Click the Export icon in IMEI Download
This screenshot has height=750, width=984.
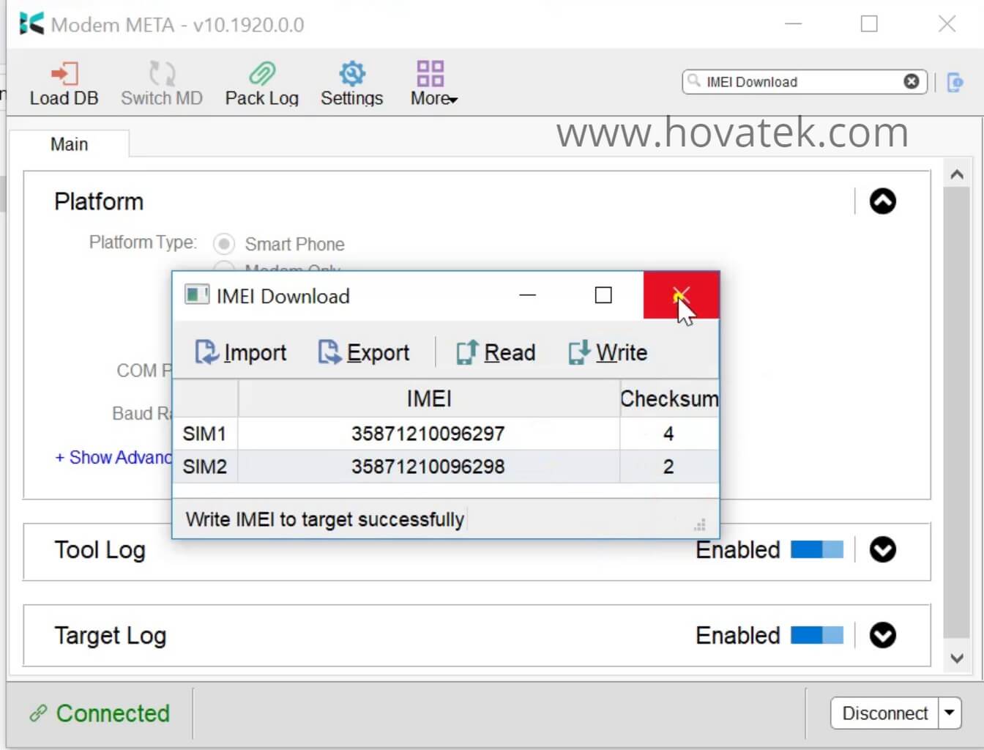pos(364,352)
